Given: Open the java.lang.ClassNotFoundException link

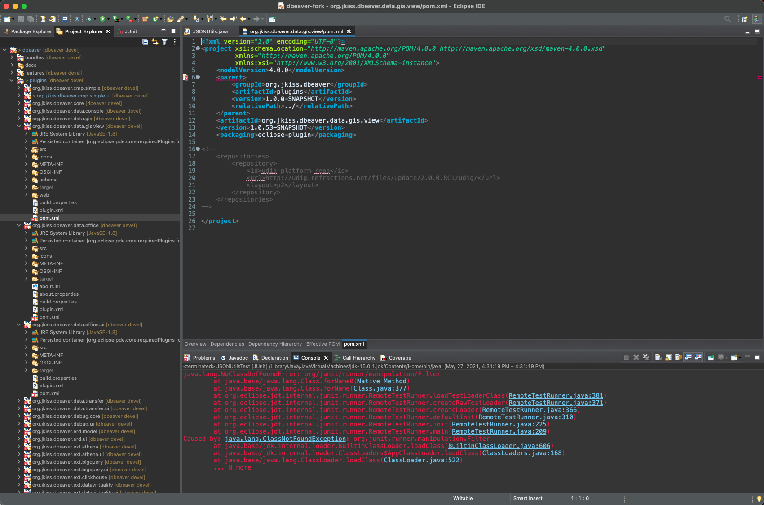Looking at the screenshot, I should coord(285,439).
